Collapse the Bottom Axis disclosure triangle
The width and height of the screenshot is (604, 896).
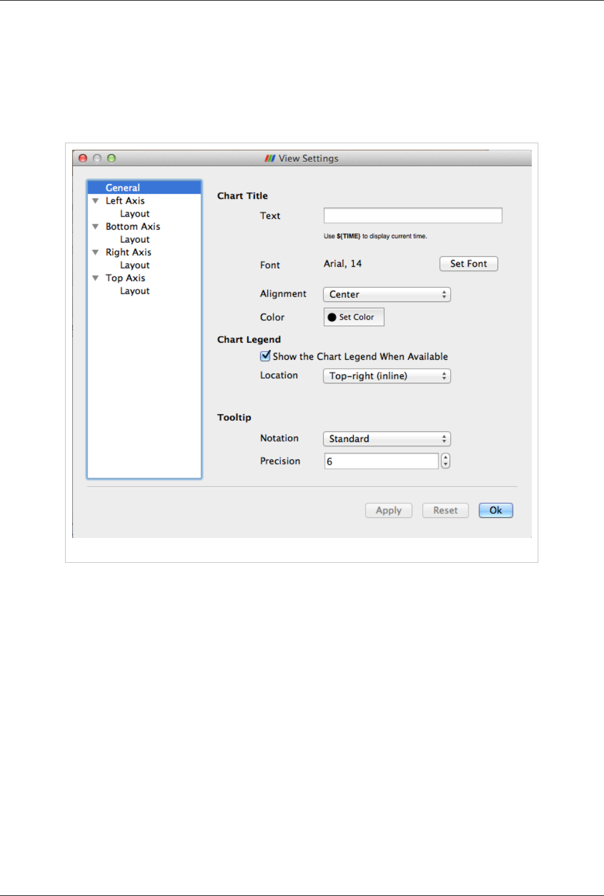coord(95,227)
